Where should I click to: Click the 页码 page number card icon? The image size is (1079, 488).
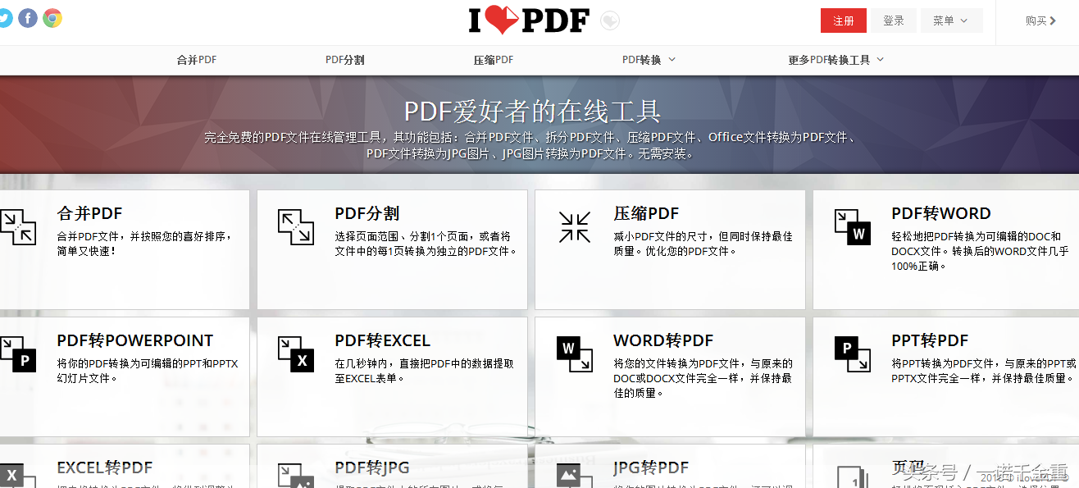click(853, 477)
